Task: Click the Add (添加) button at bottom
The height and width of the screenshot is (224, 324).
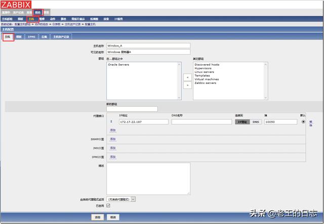Action: pos(98,217)
